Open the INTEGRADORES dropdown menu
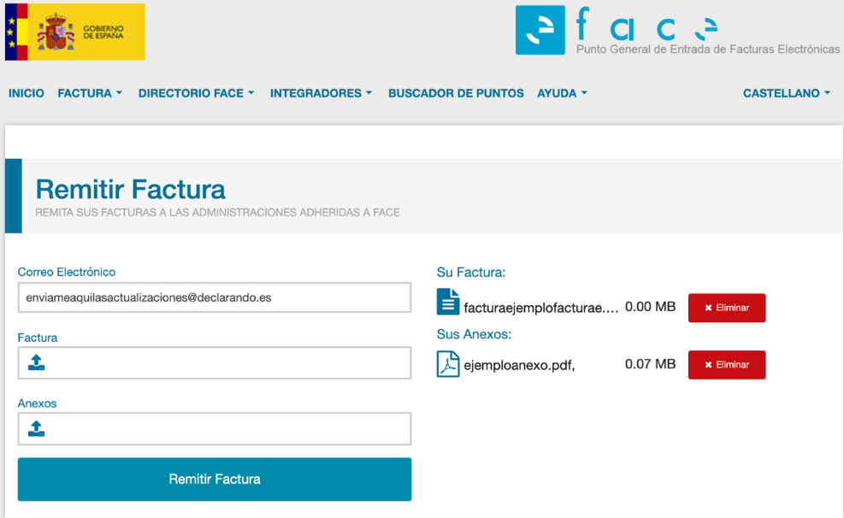844x518 pixels. (321, 93)
